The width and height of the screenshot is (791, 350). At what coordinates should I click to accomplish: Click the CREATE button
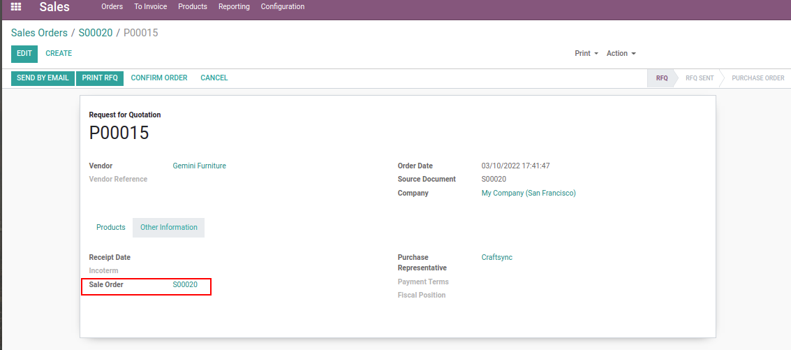click(59, 54)
